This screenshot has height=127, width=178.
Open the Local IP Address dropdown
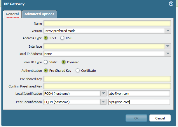tap(168, 54)
